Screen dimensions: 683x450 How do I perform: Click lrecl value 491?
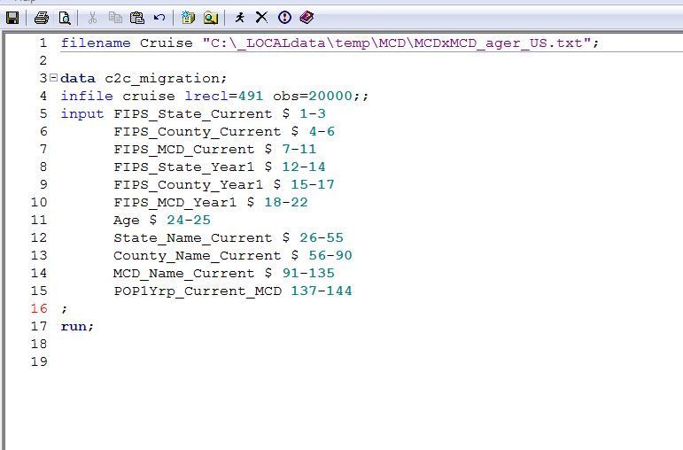(251, 96)
